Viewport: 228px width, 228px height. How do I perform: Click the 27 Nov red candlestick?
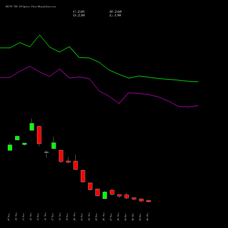(x=112, y=192)
